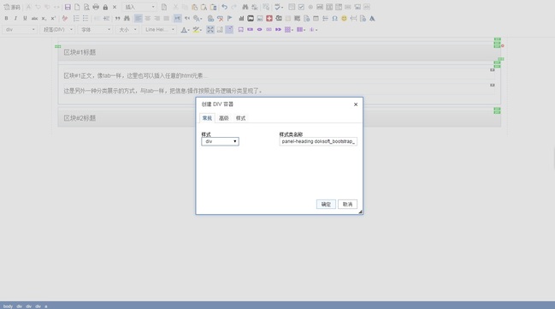
Task: Open Find with the binoculars icon
Action: tap(245, 7)
